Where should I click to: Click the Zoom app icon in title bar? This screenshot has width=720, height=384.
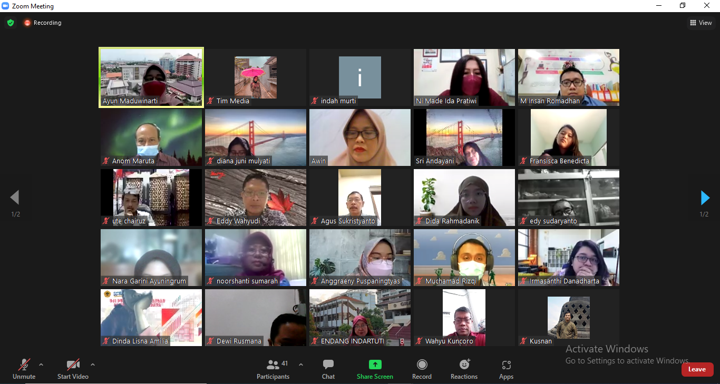5,6
